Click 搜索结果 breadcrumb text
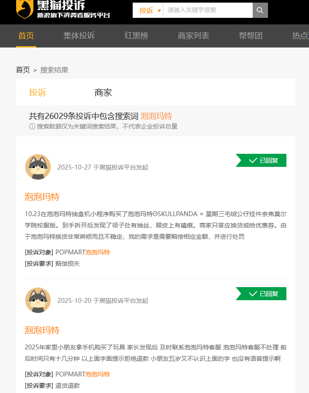309x393 pixels. 54,70
